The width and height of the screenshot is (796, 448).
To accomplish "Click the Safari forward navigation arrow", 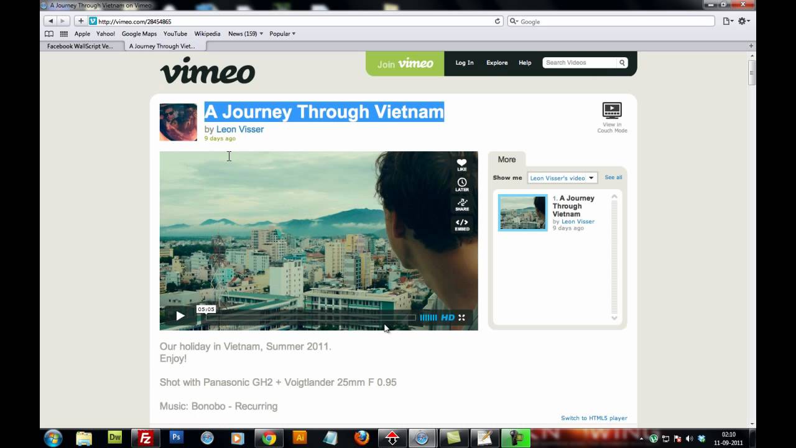I will tap(62, 21).
